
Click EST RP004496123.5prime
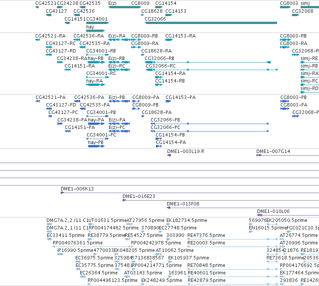(x=89, y=284)
